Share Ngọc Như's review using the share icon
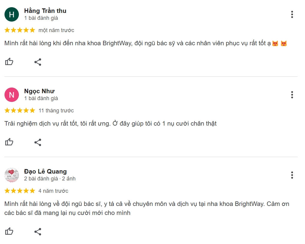305x244 pixels. (x=38, y=142)
